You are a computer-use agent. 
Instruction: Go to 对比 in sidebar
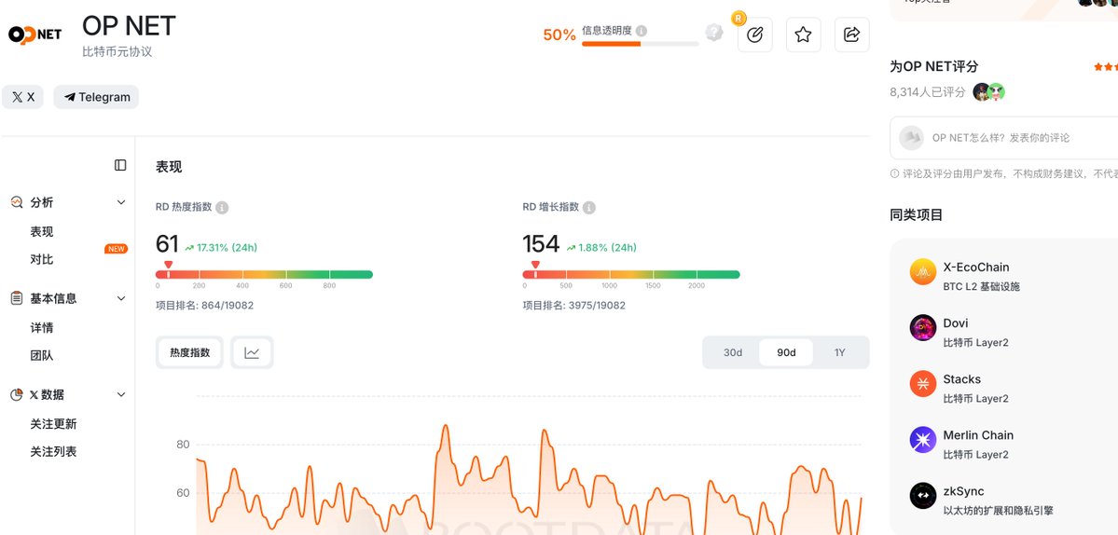(x=41, y=259)
